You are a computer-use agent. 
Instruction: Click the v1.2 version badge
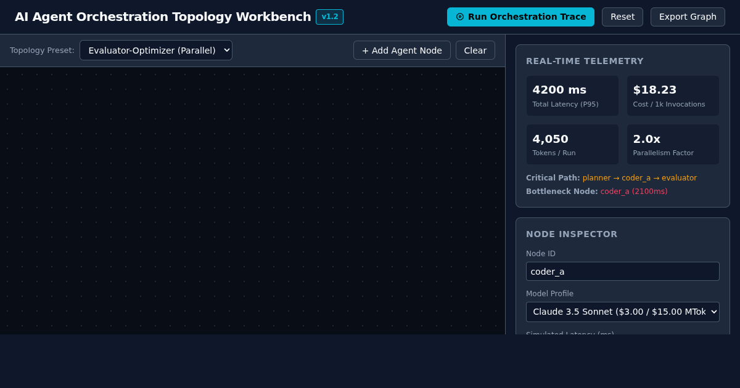click(329, 17)
